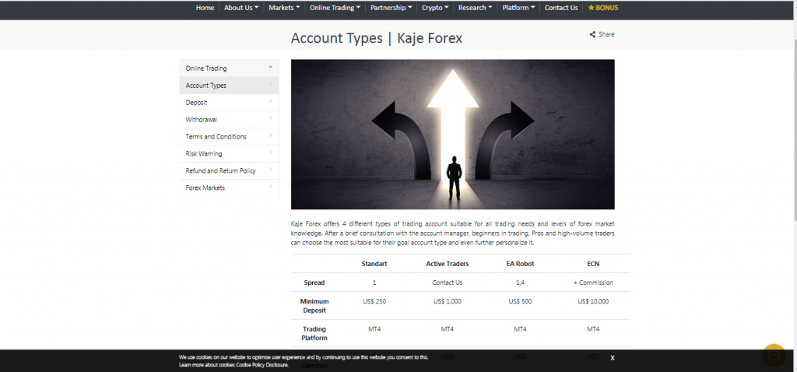797x372 pixels.
Task: Click the 1,4 spread value
Action: (520, 283)
